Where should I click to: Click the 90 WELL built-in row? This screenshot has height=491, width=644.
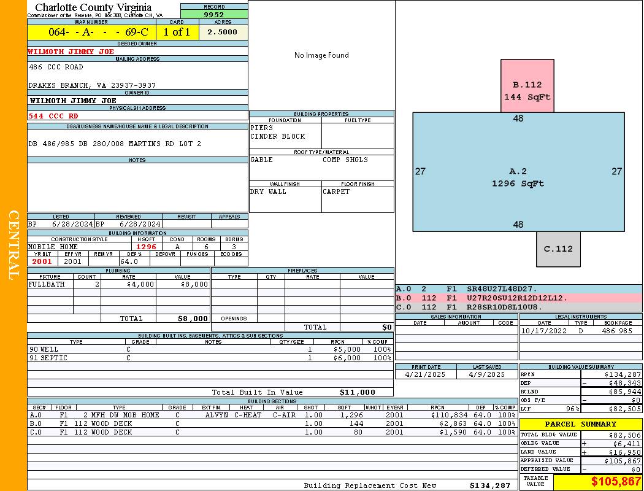(210, 349)
